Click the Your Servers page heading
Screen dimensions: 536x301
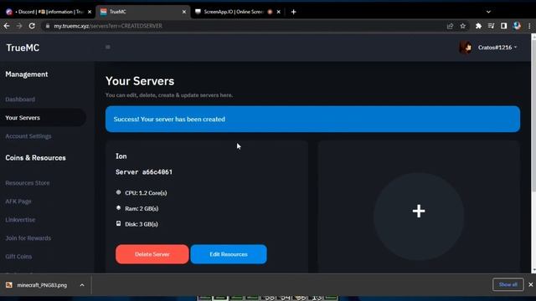pos(140,81)
